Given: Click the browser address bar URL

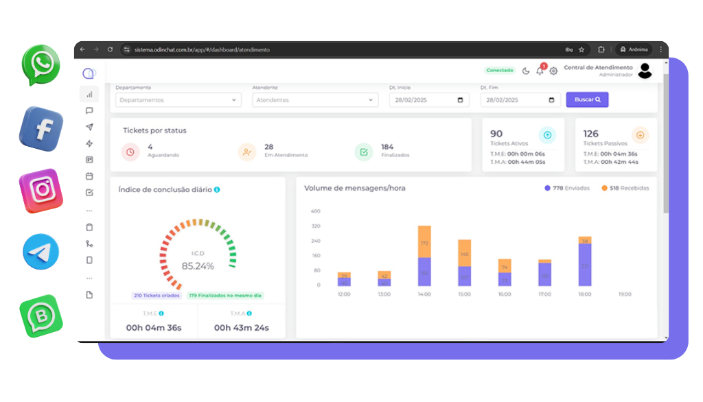Looking at the screenshot, I should (202, 50).
